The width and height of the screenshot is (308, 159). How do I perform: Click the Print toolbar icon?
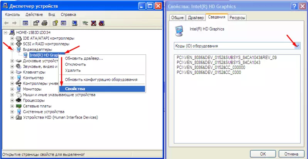point(45,22)
